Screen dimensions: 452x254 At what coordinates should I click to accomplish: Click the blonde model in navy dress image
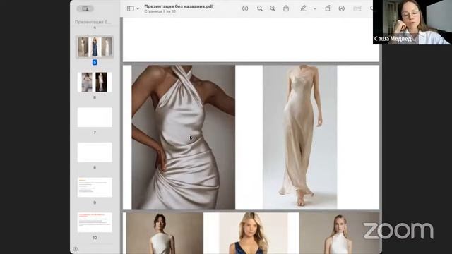(x=254, y=234)
